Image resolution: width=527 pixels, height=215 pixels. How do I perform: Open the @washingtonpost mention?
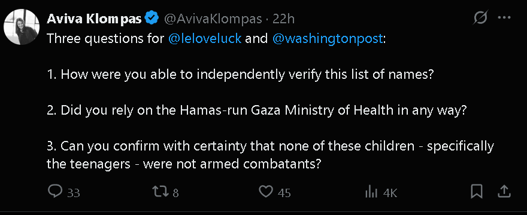tap(328, 39)
